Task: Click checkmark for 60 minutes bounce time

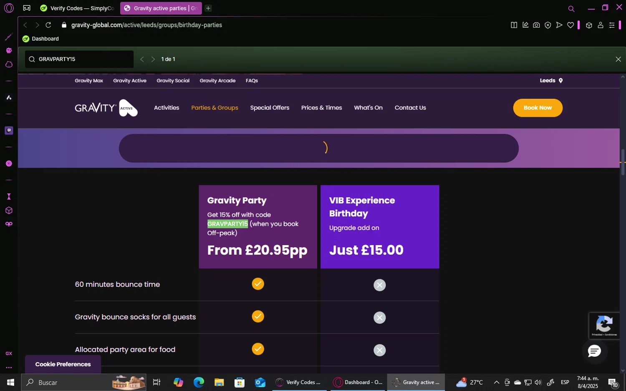Action: point(258,284)
